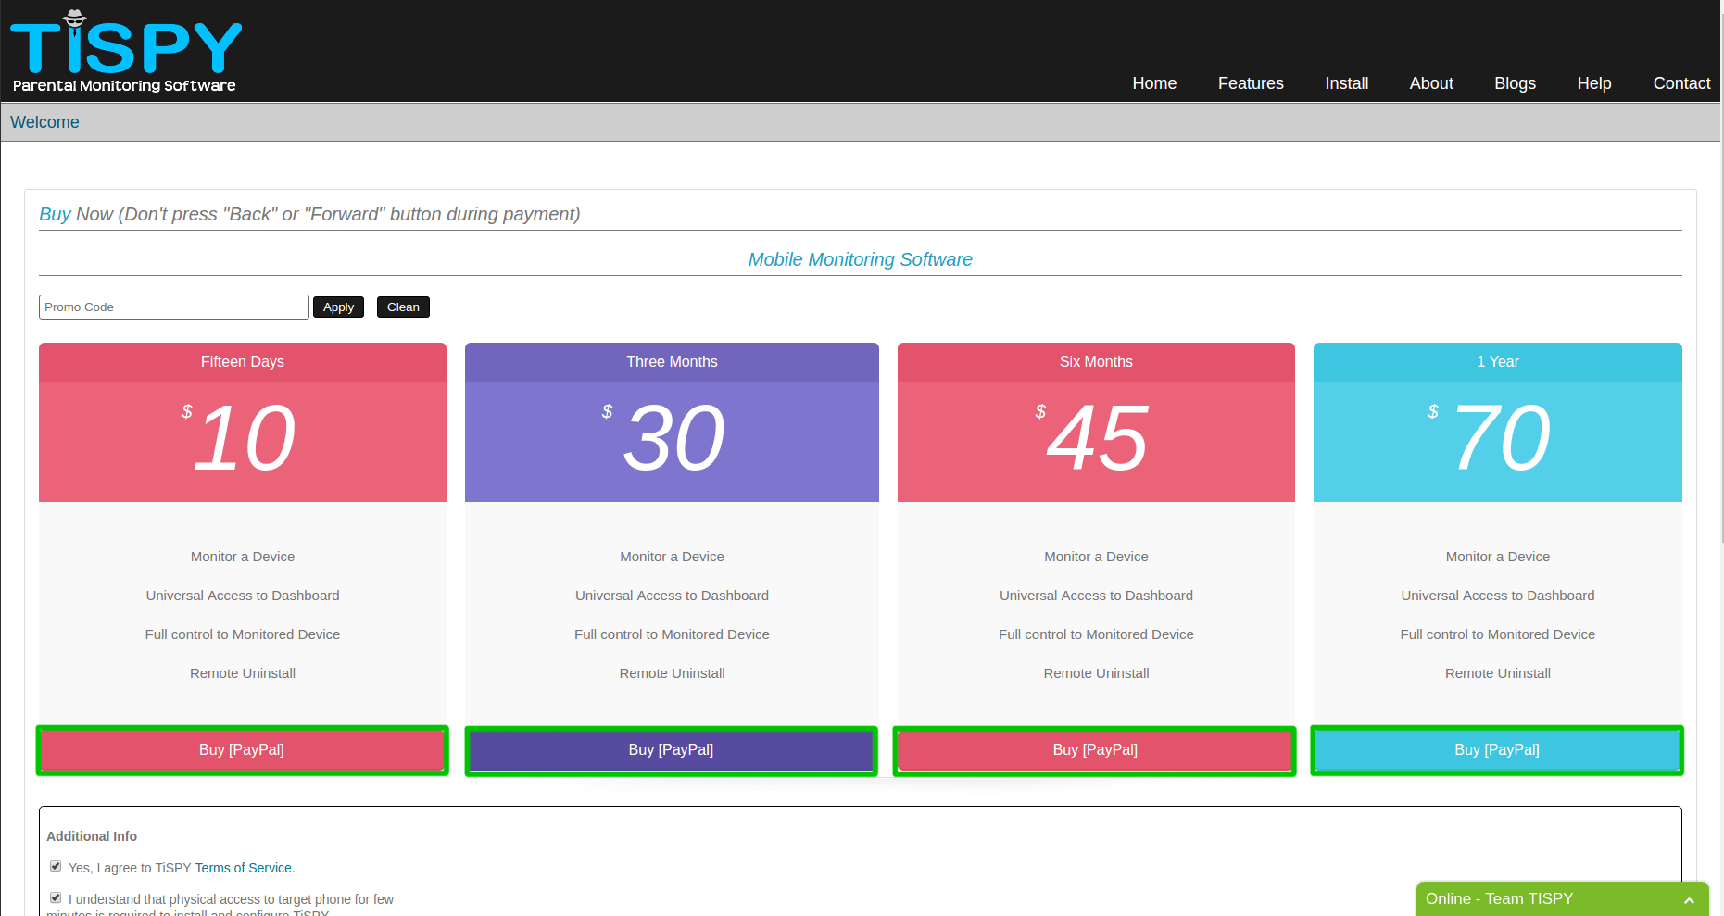The image size is (1724, 916).
Task: Open the Contact page
Action: pyautogui.click(x=1681, y=83)
